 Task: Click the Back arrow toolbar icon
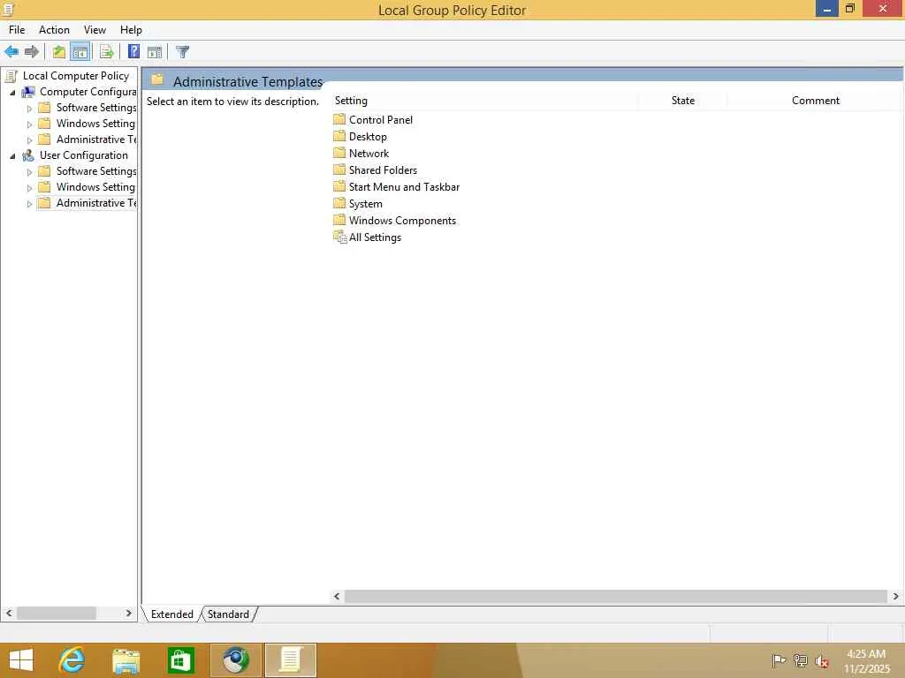[11, 52]
